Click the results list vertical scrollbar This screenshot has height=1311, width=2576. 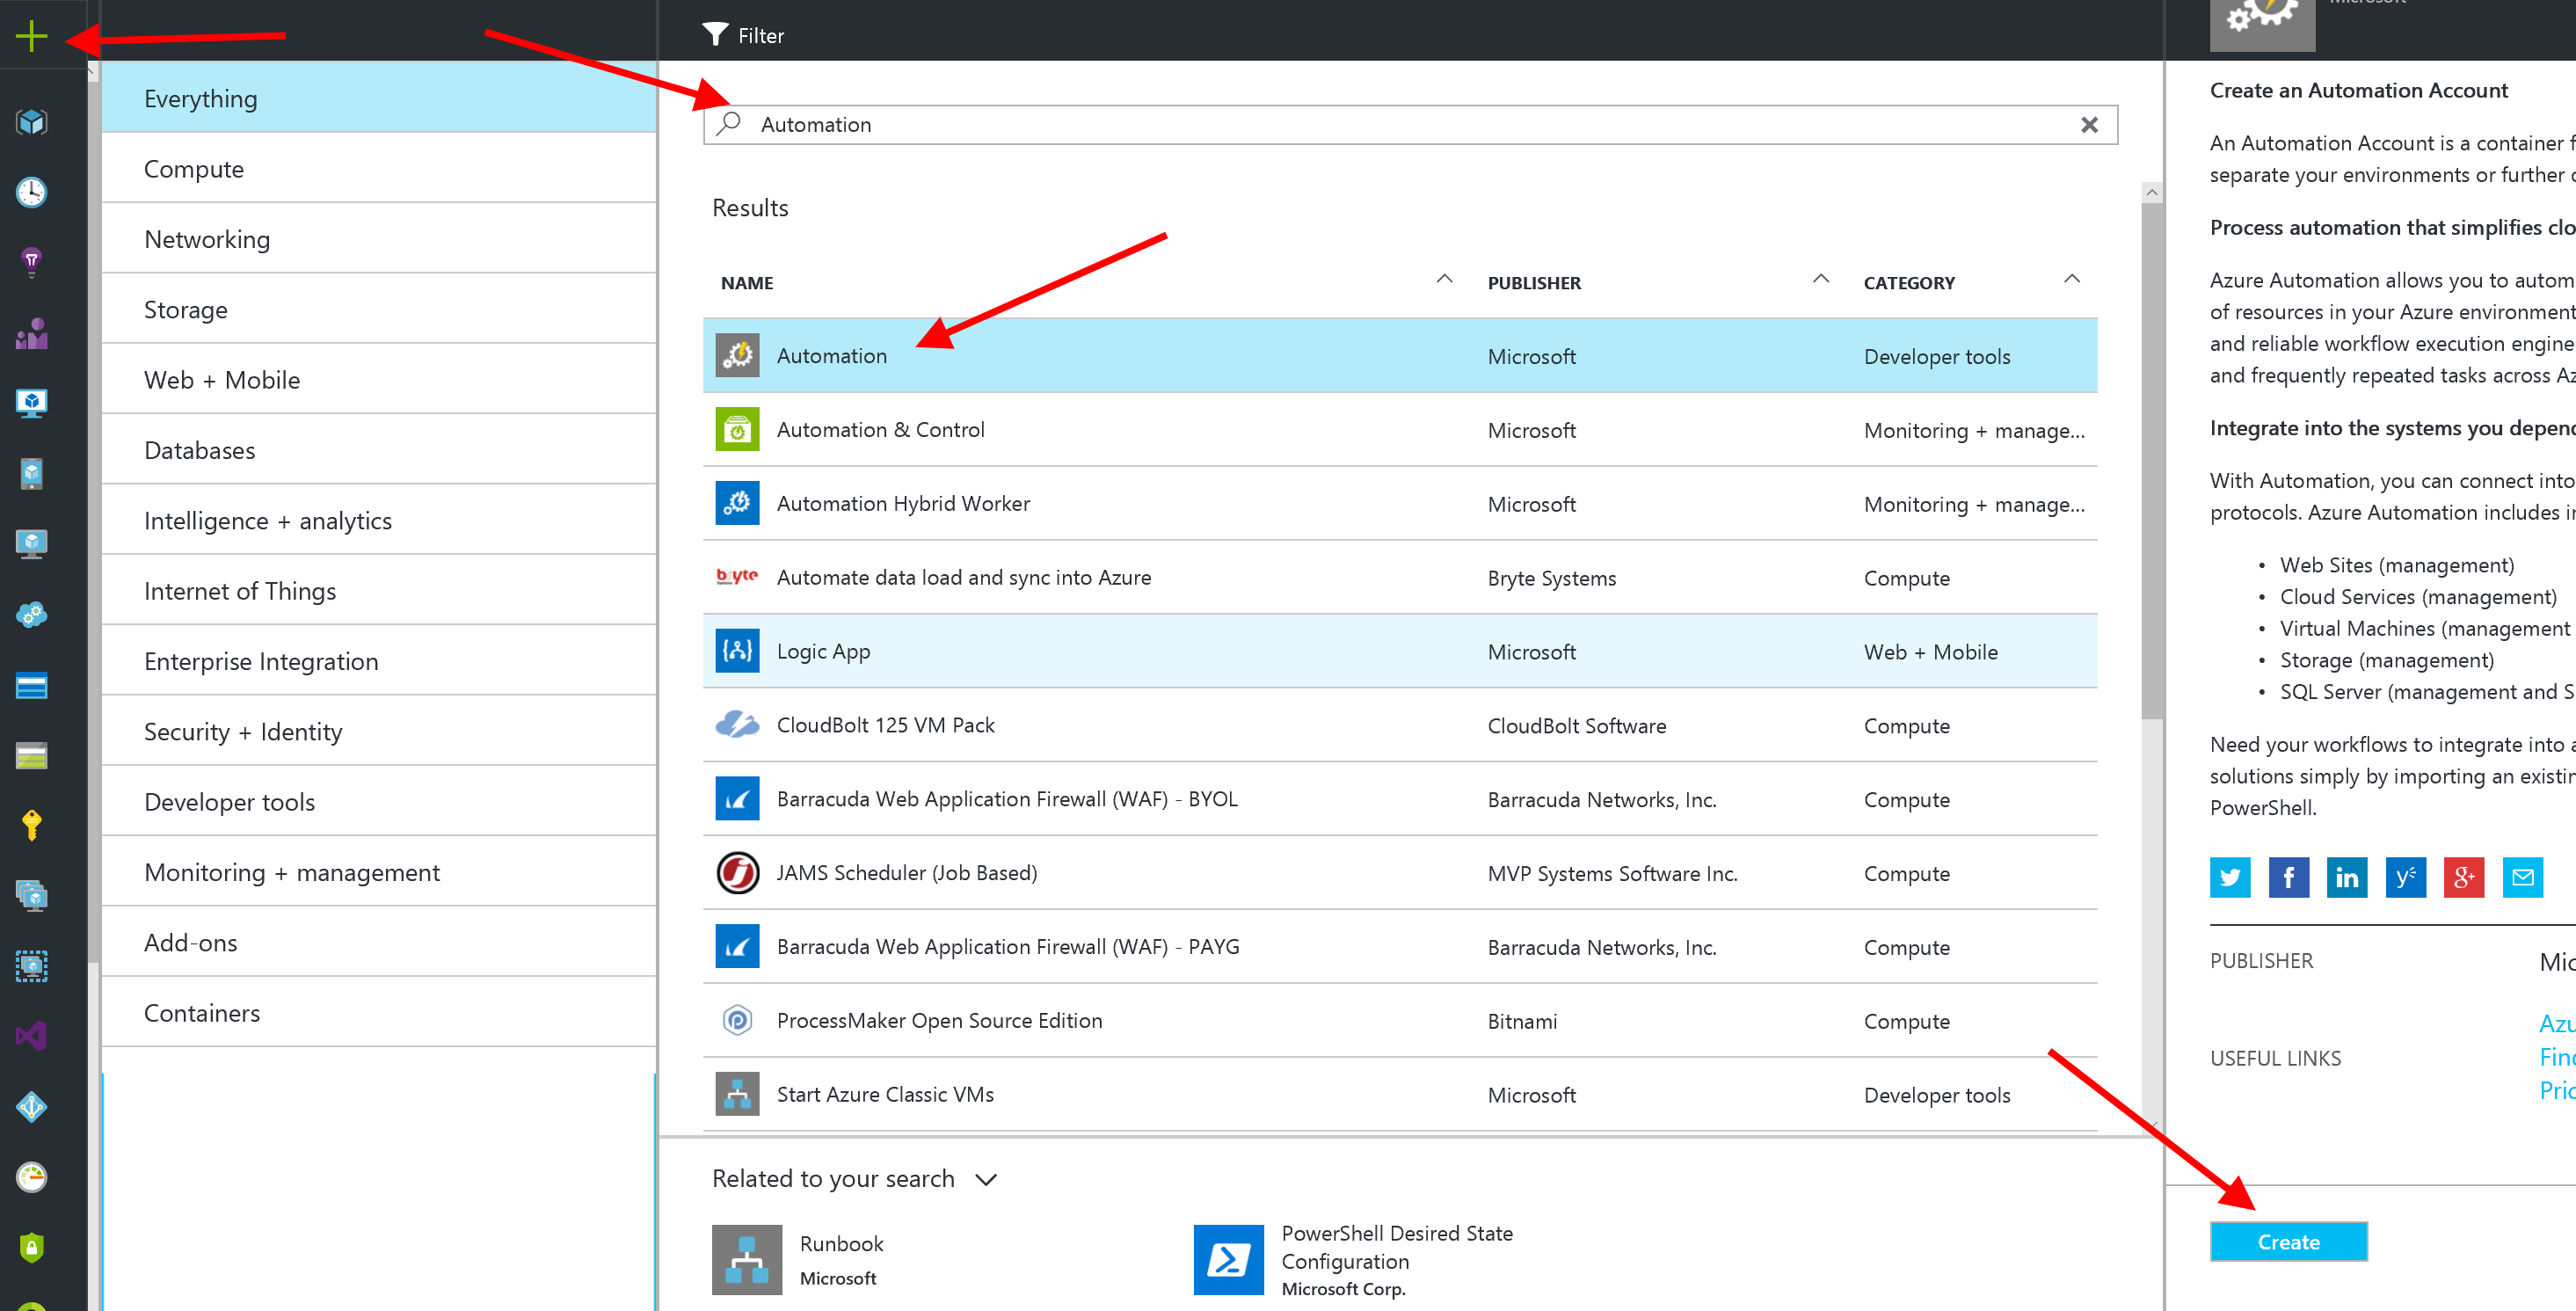point(2152,460)
